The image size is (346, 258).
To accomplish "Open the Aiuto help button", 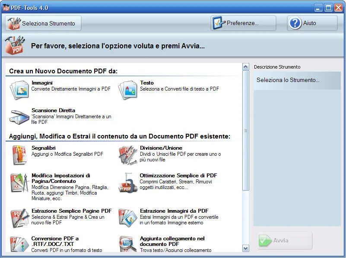I will click(312, 23).
